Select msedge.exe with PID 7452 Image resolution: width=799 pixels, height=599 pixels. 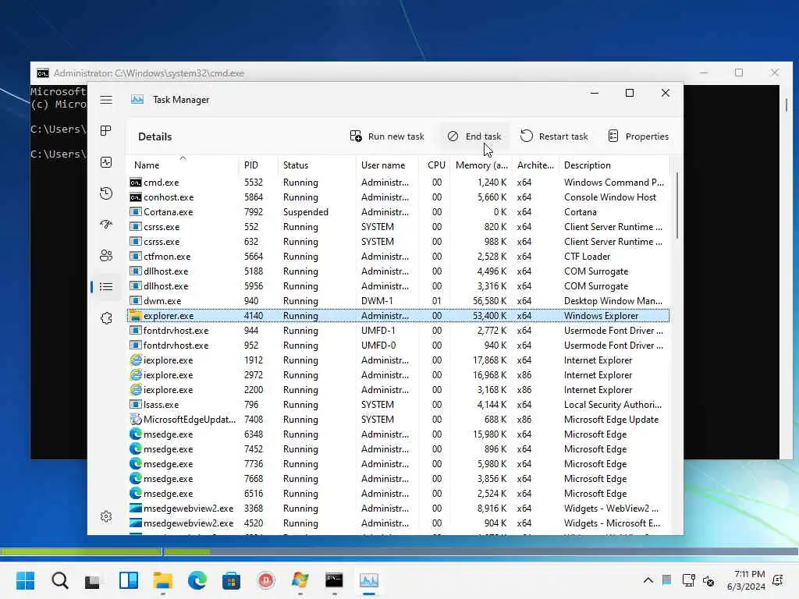(x=398, y=448)
